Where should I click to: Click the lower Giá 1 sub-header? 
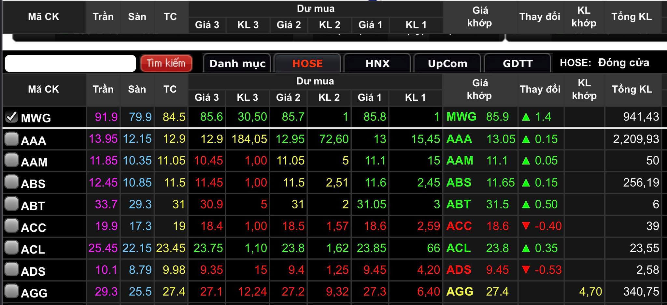[370, 97]
